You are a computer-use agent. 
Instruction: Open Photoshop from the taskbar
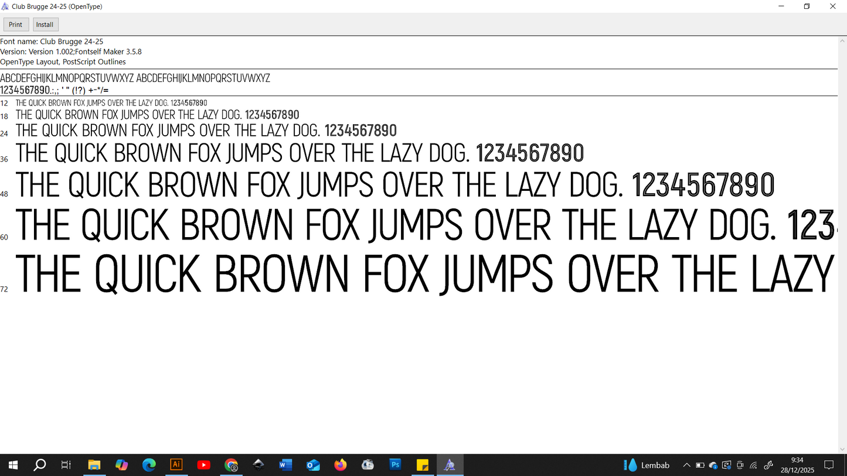point(395,465)
